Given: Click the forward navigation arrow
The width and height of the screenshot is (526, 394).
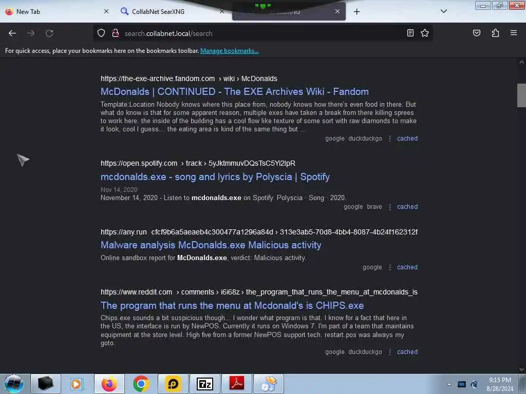Looking at the screenshot, I should pyautogui.click(x=31, y=33).
